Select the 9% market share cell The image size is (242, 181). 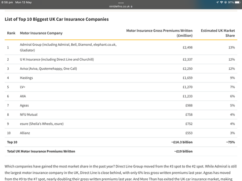tap(232, 78)
